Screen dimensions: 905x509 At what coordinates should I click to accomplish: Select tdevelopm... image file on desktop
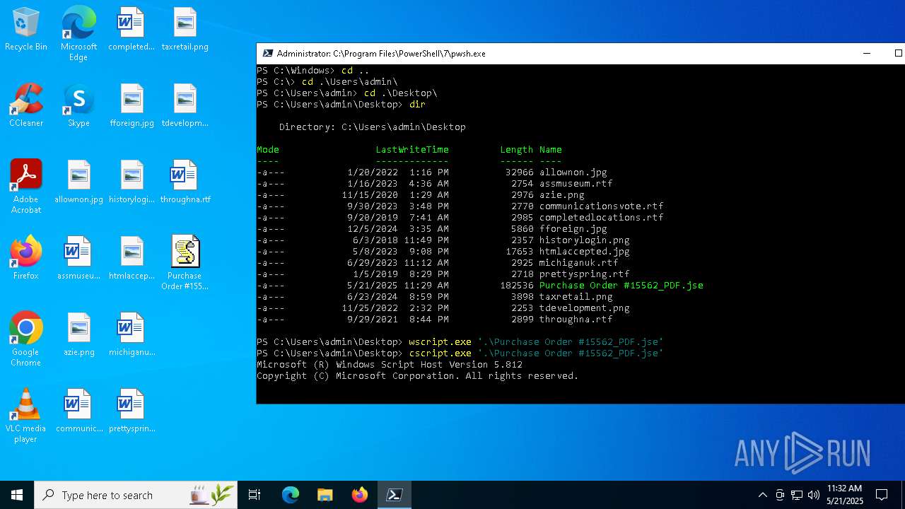click(185, 106)
